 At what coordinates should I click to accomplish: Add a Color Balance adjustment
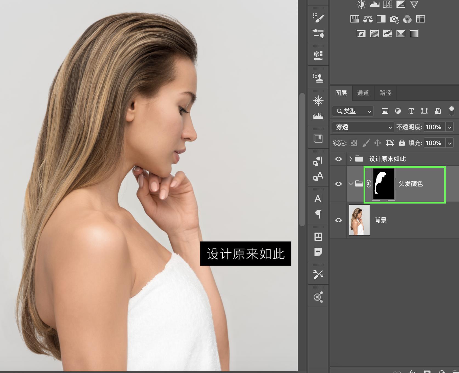368,19
